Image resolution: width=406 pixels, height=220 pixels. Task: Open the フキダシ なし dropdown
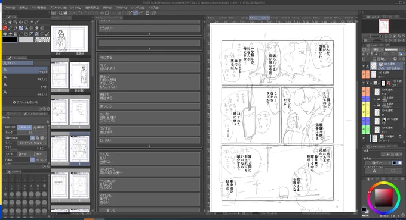coord(32,133)
